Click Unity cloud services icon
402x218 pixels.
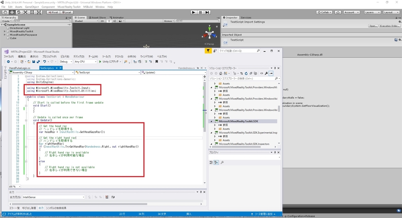(x=337, y=12)
